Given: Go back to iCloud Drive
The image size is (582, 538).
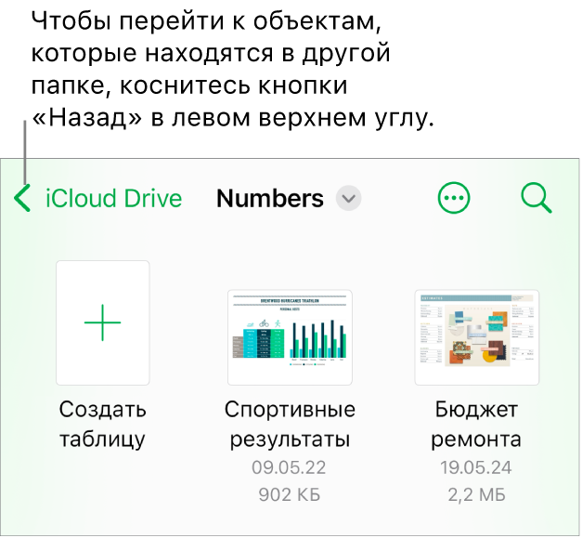Looking at the screenshot, I should [x=113, y=199].
